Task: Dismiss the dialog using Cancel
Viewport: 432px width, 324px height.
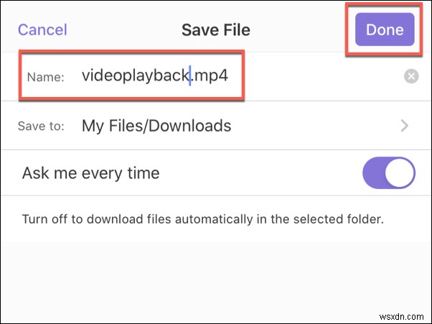Action: 42,29
